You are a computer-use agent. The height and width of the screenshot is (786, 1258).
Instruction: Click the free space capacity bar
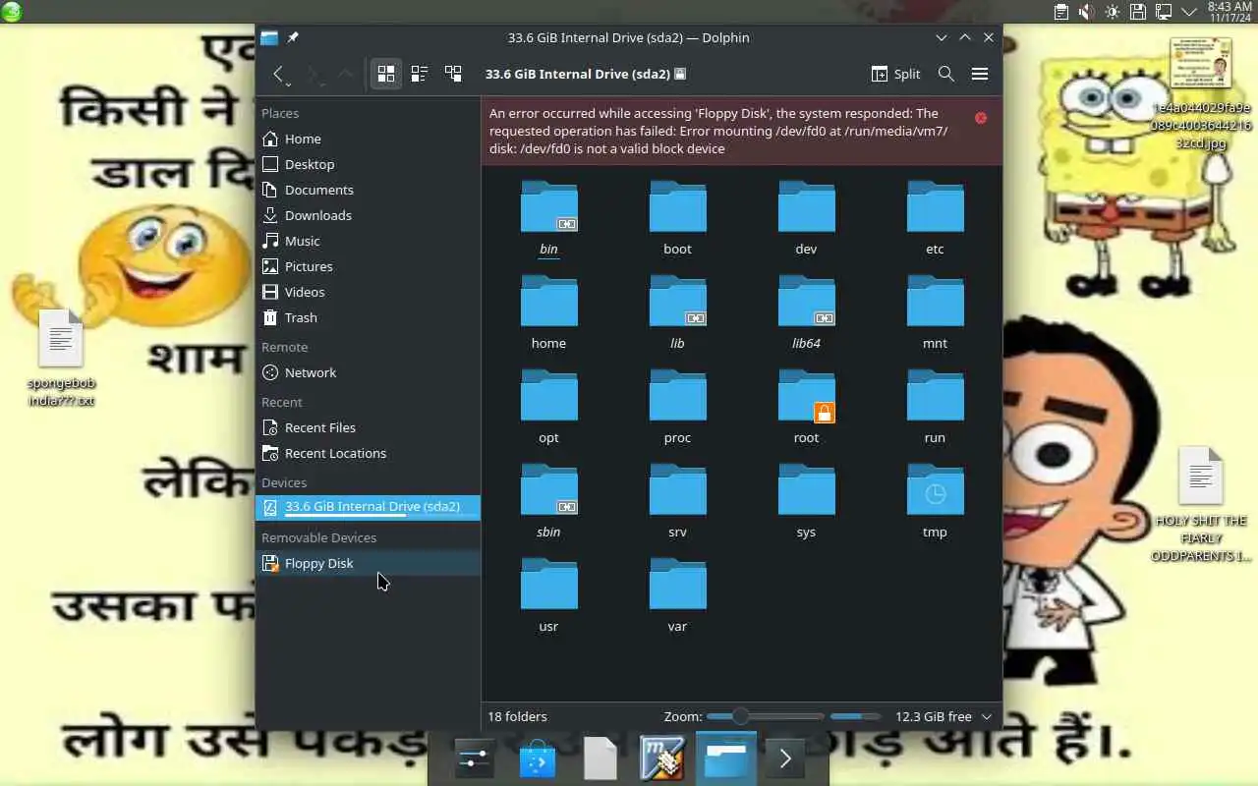(x=855, y=716)
